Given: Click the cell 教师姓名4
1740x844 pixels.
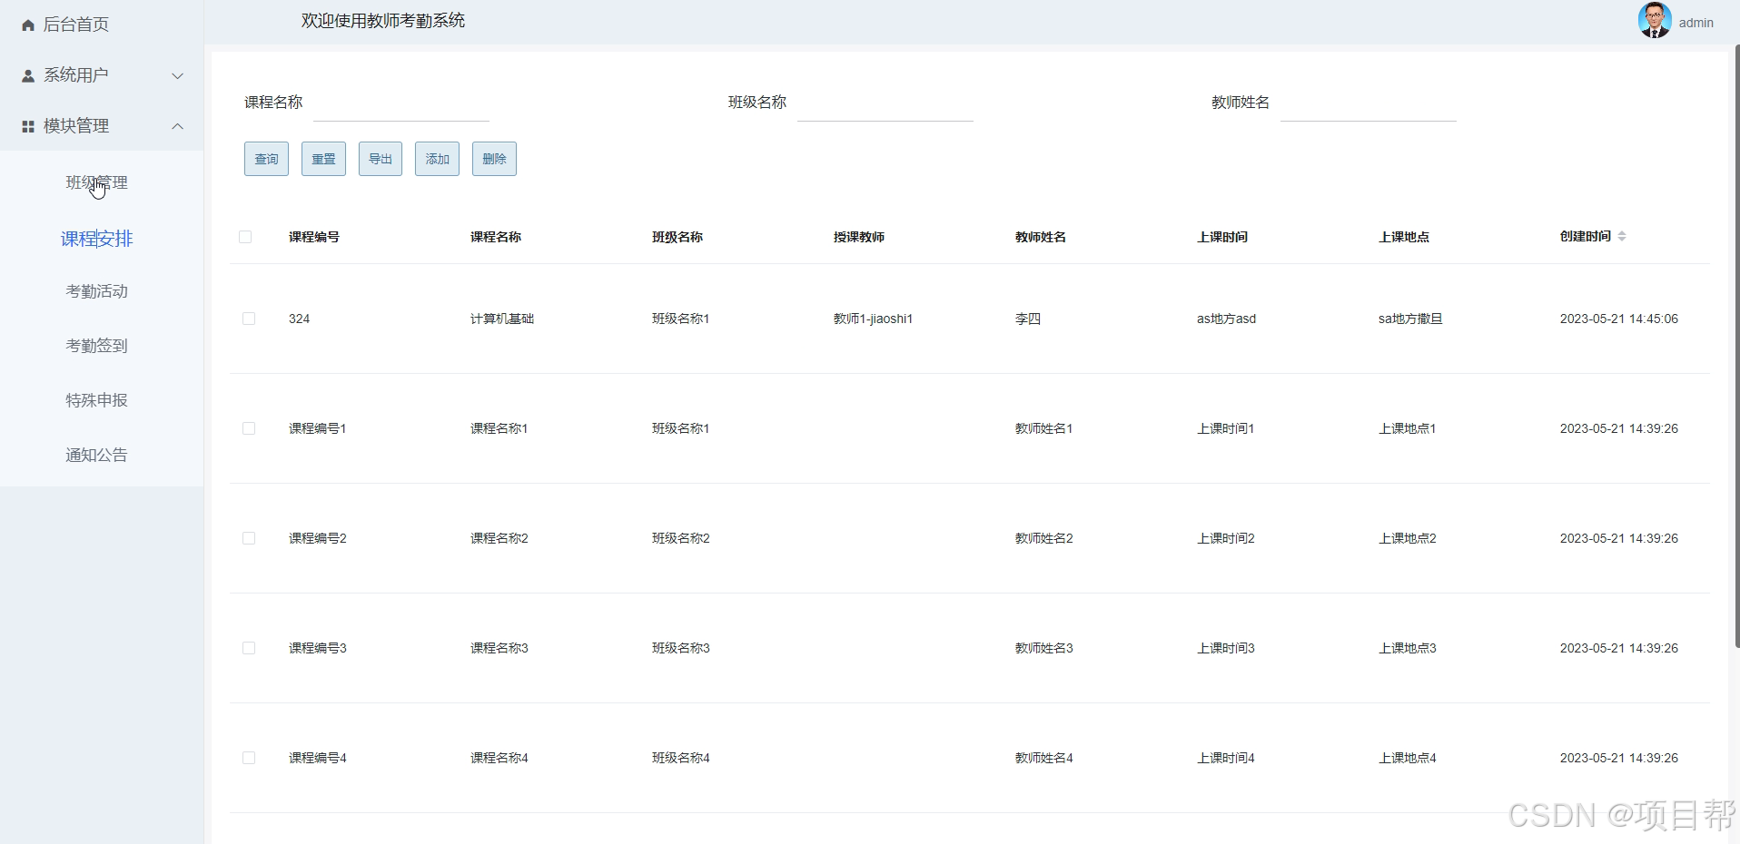Looking at the screenshot, I should (x=1043, y=758).
